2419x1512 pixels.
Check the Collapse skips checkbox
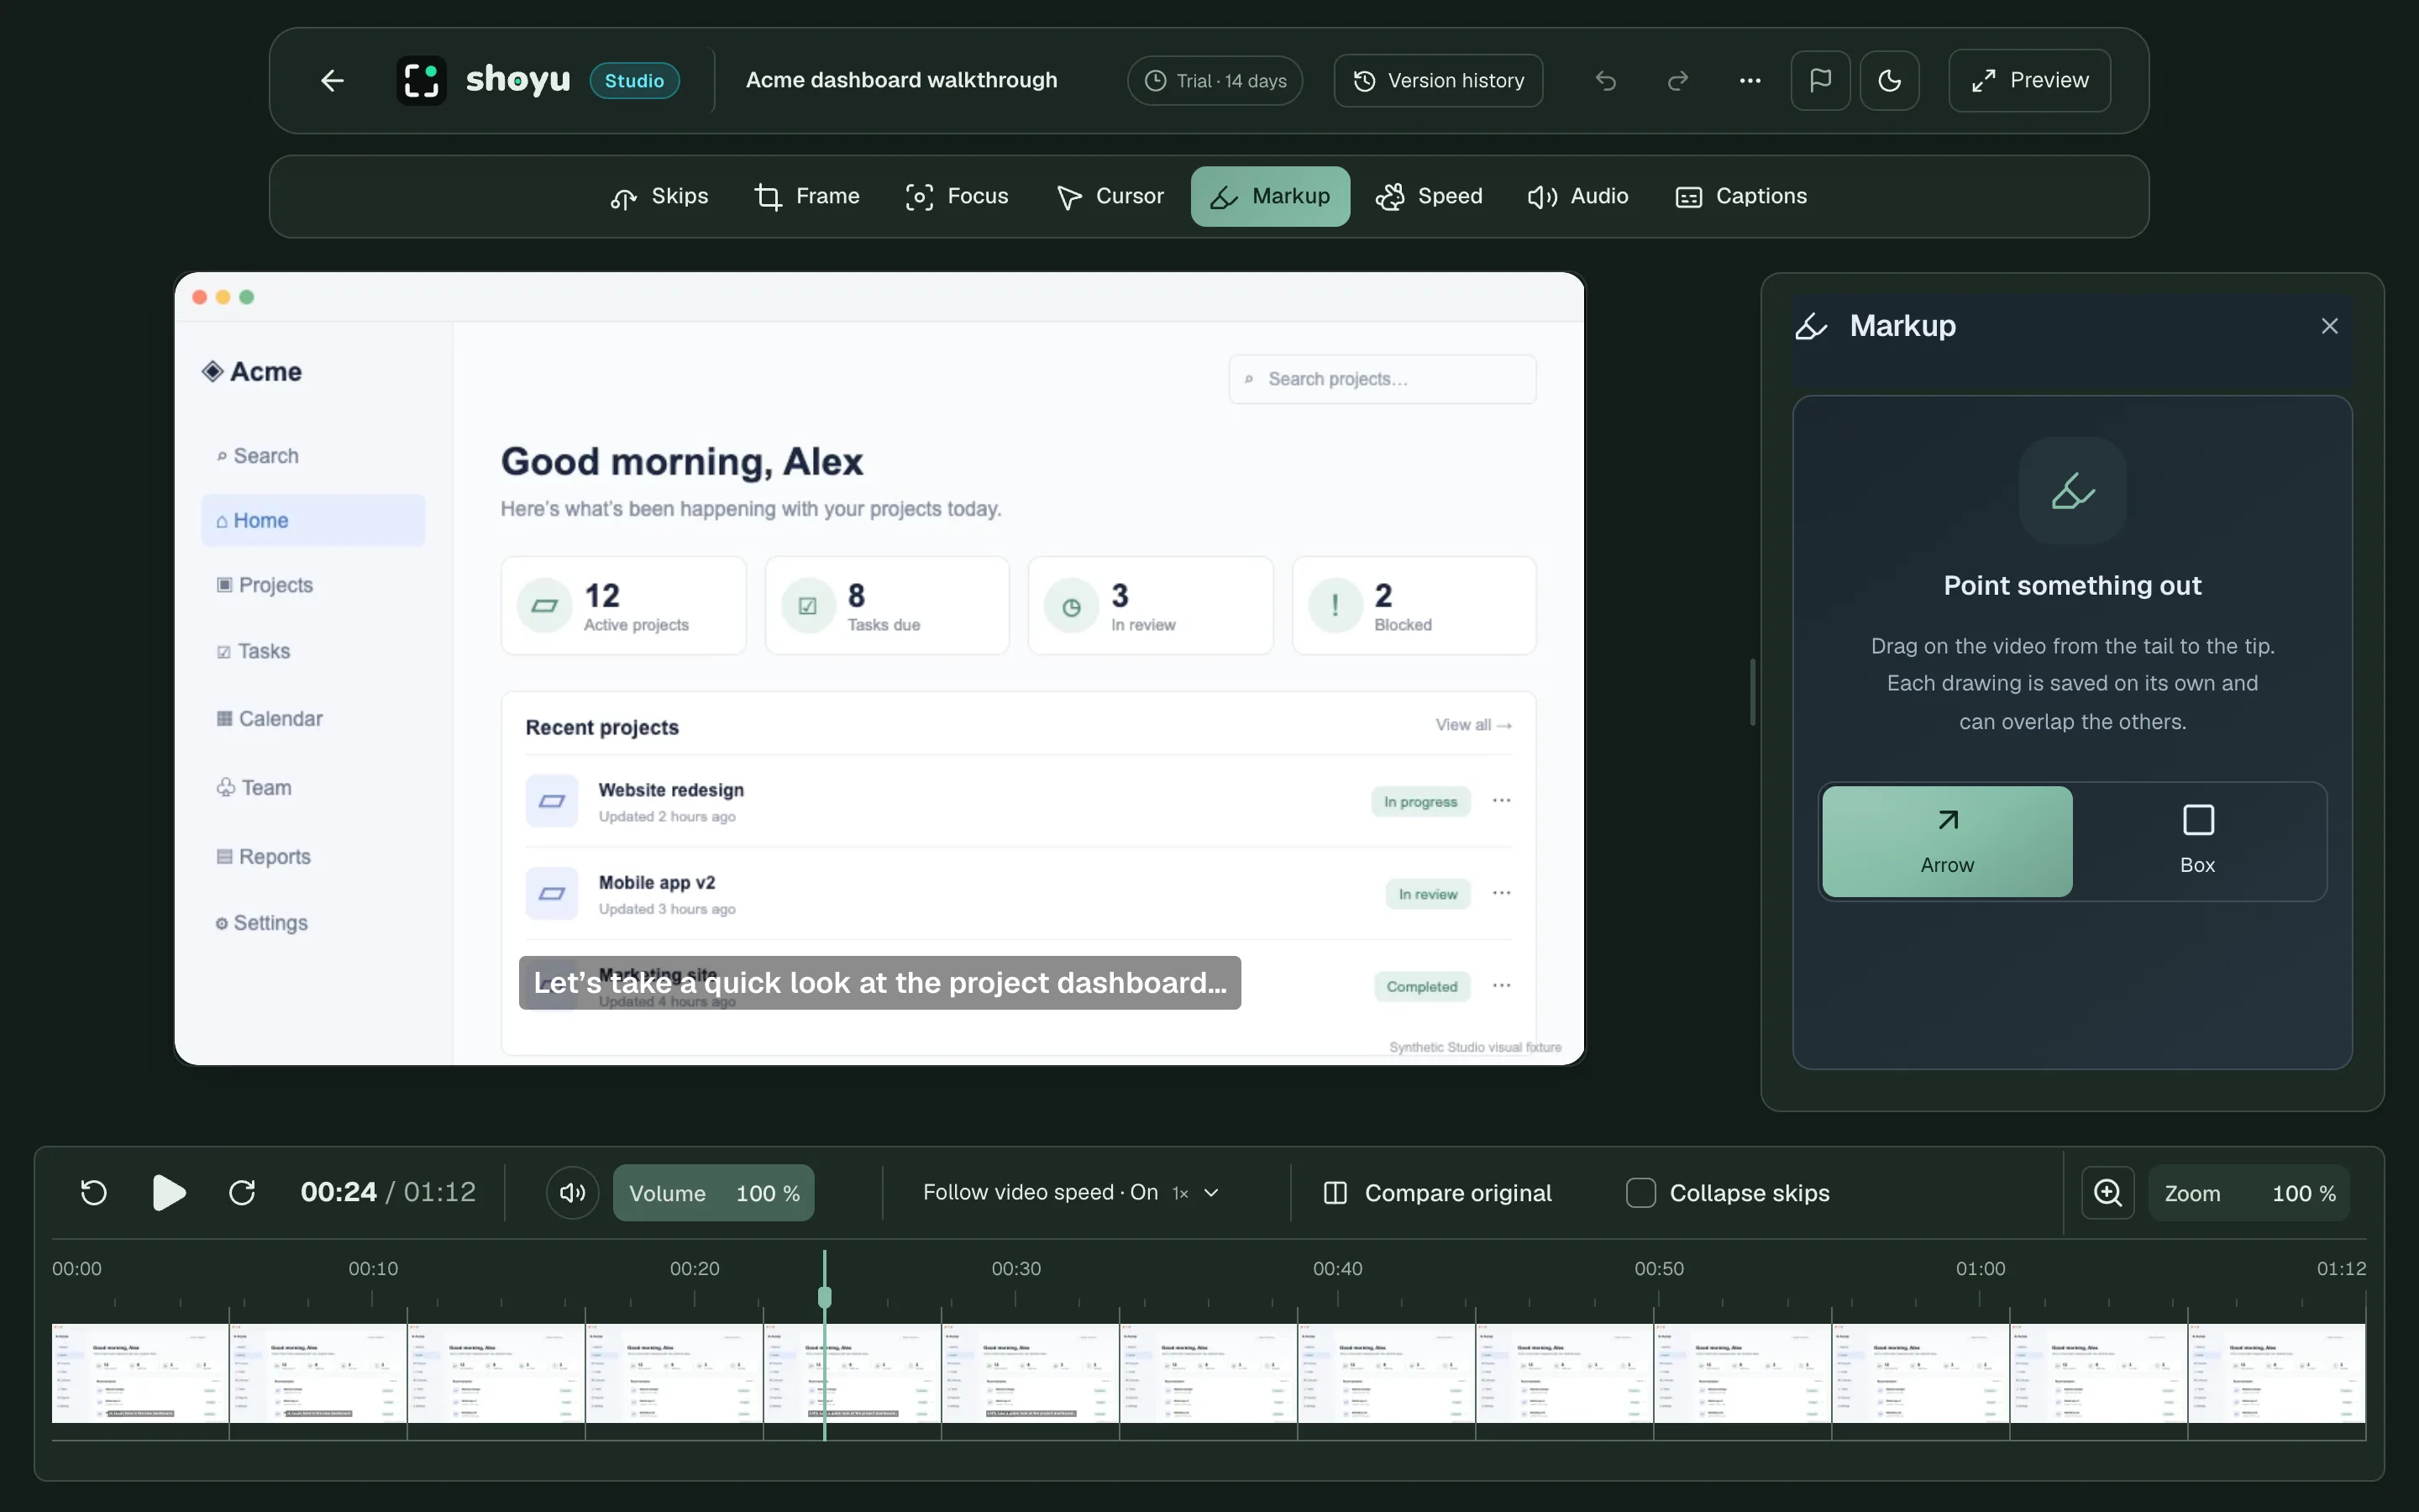pos(1640,1193)
